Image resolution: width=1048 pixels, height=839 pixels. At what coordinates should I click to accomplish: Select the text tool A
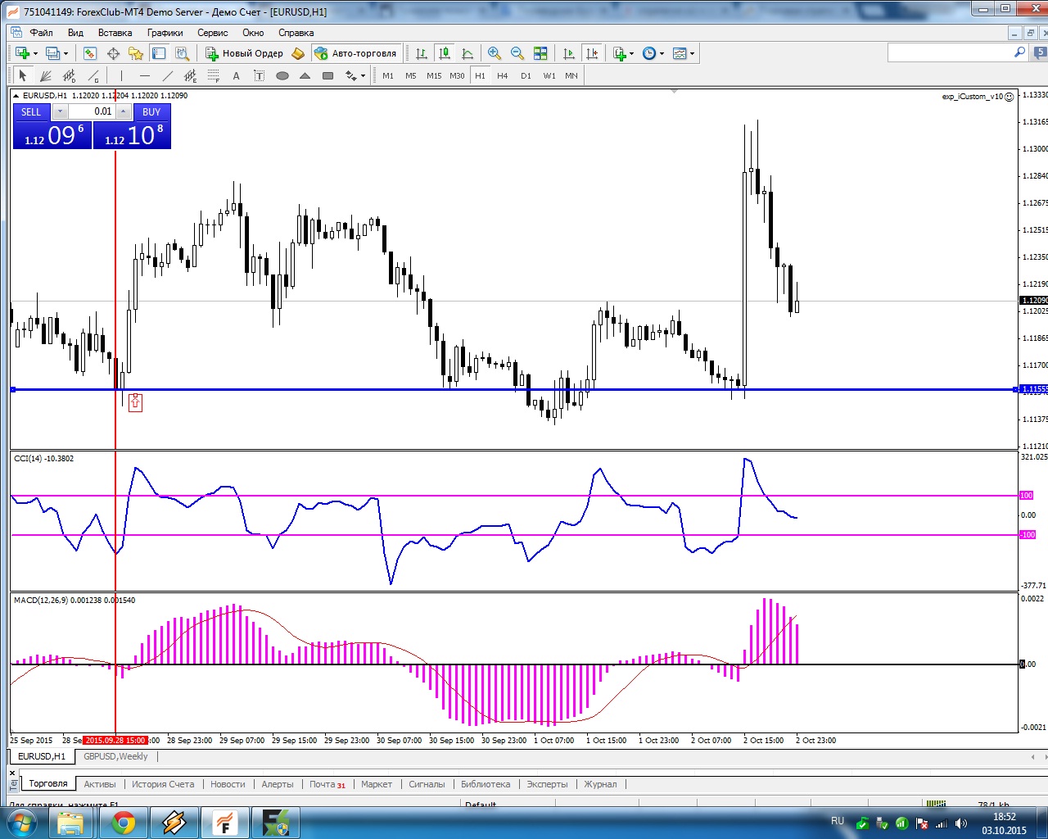(237, 75)
